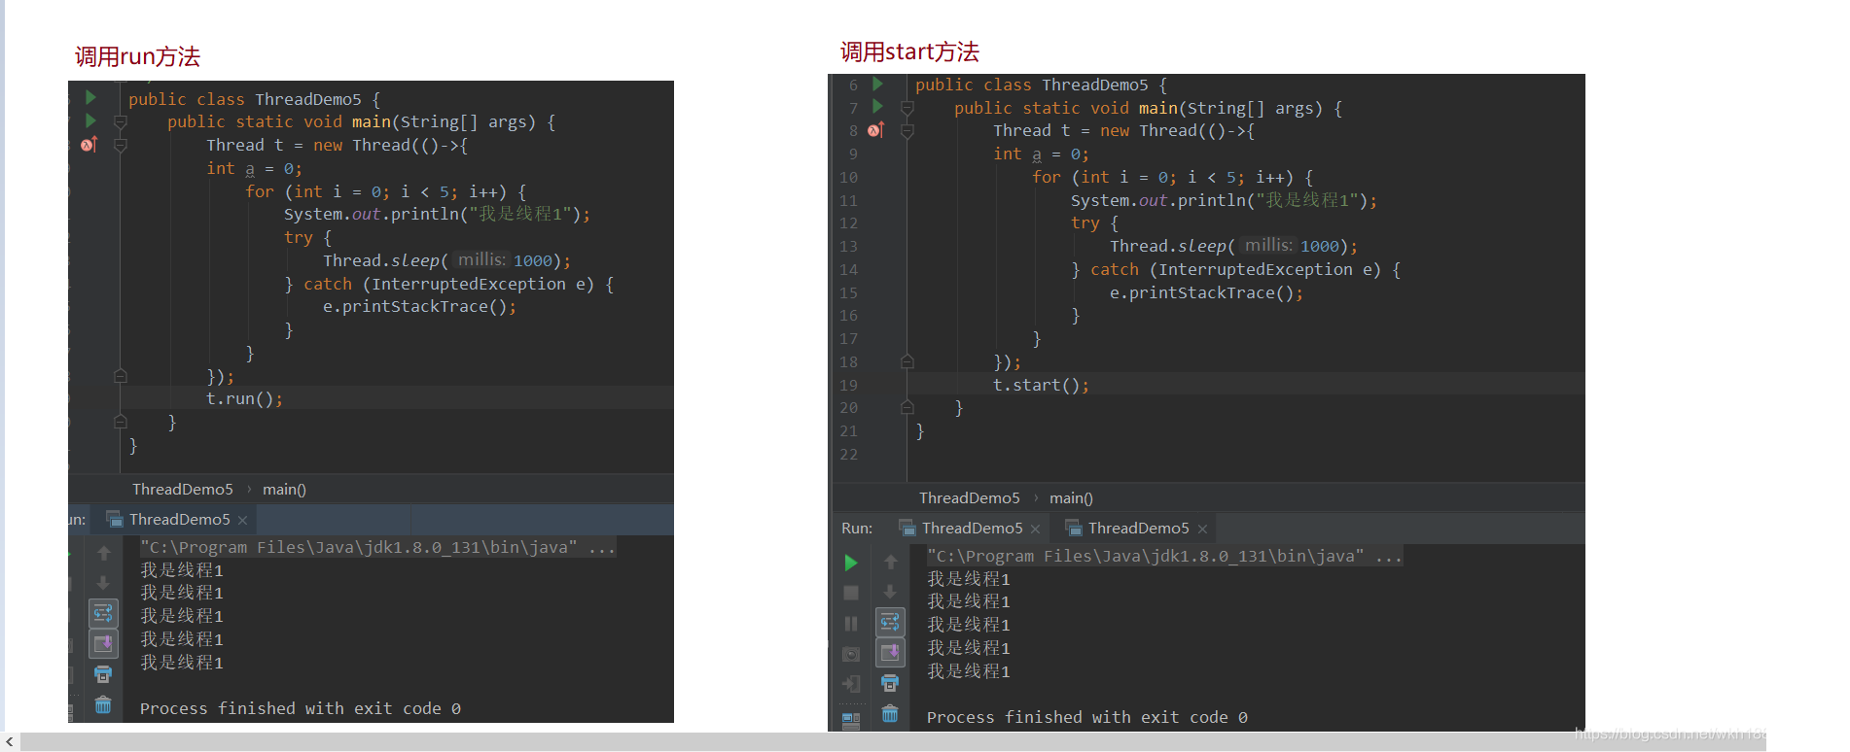Click the Pause output button in start-method run panel
The image size is (1850, 752).
point(851,624)
